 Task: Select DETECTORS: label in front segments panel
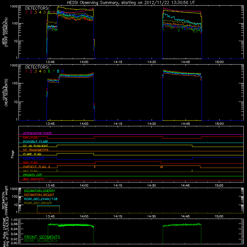[37, 8]
